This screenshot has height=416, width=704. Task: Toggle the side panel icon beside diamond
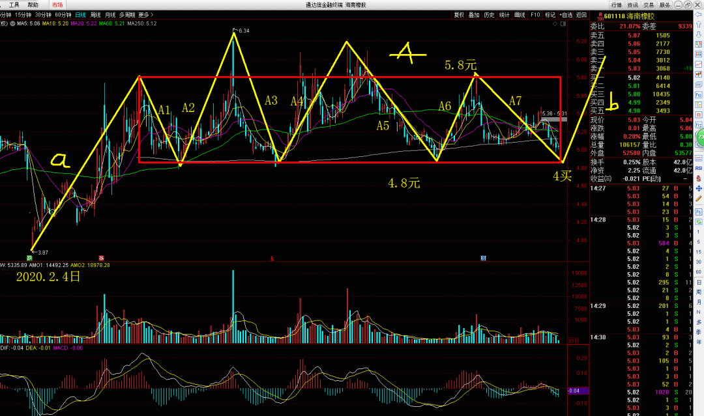tap(563, 23)
